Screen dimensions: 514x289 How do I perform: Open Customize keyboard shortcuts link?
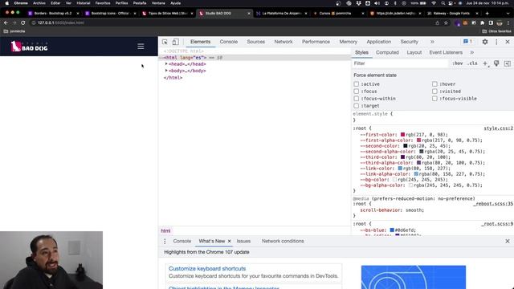[x=207, y=269]
